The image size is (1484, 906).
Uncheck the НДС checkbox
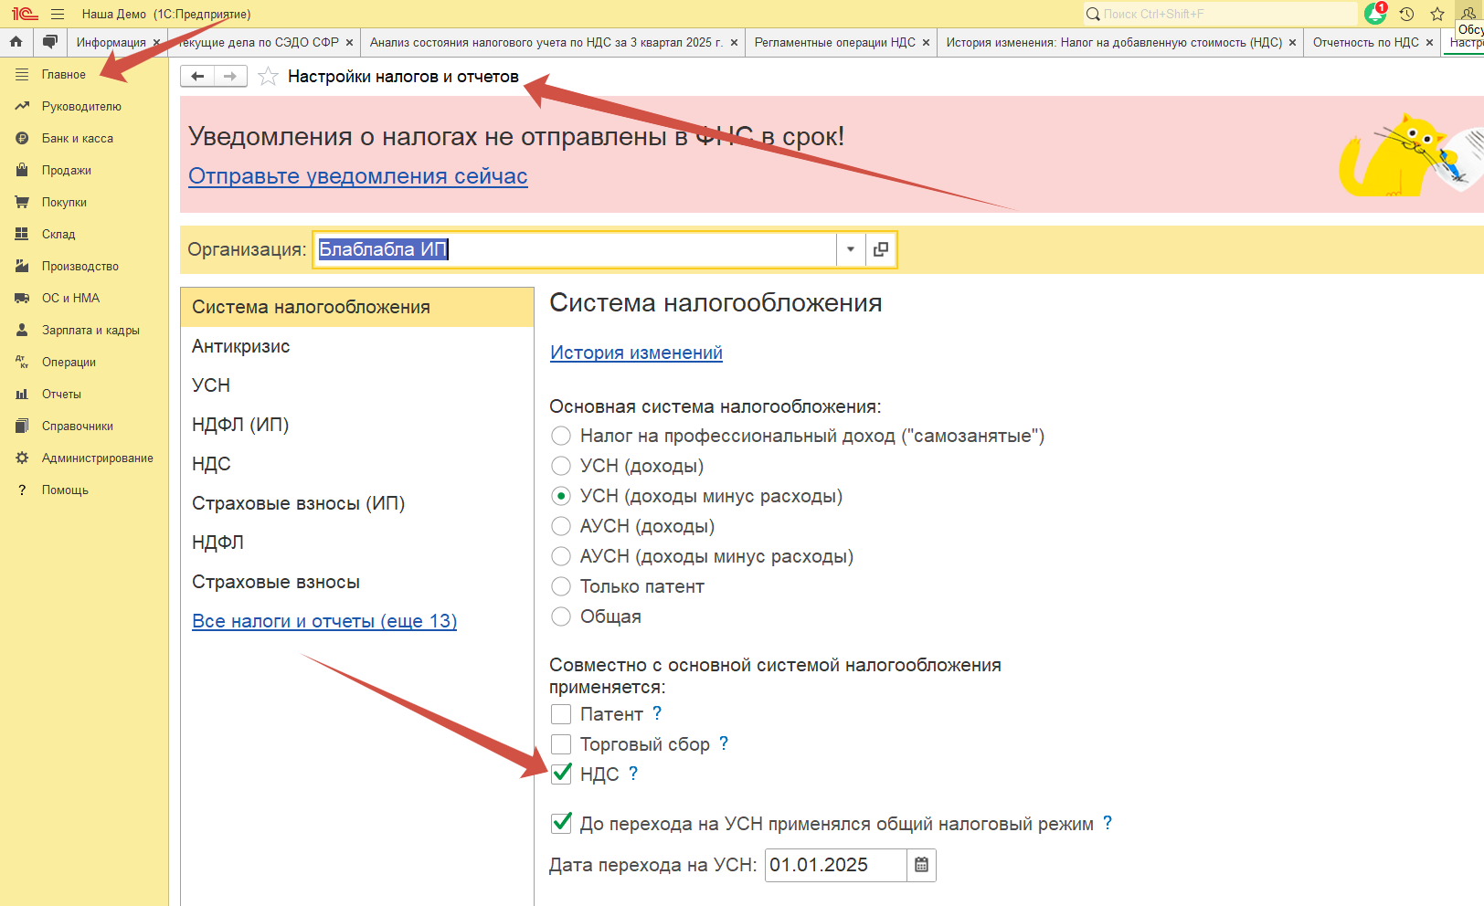(x=561, y=774)
